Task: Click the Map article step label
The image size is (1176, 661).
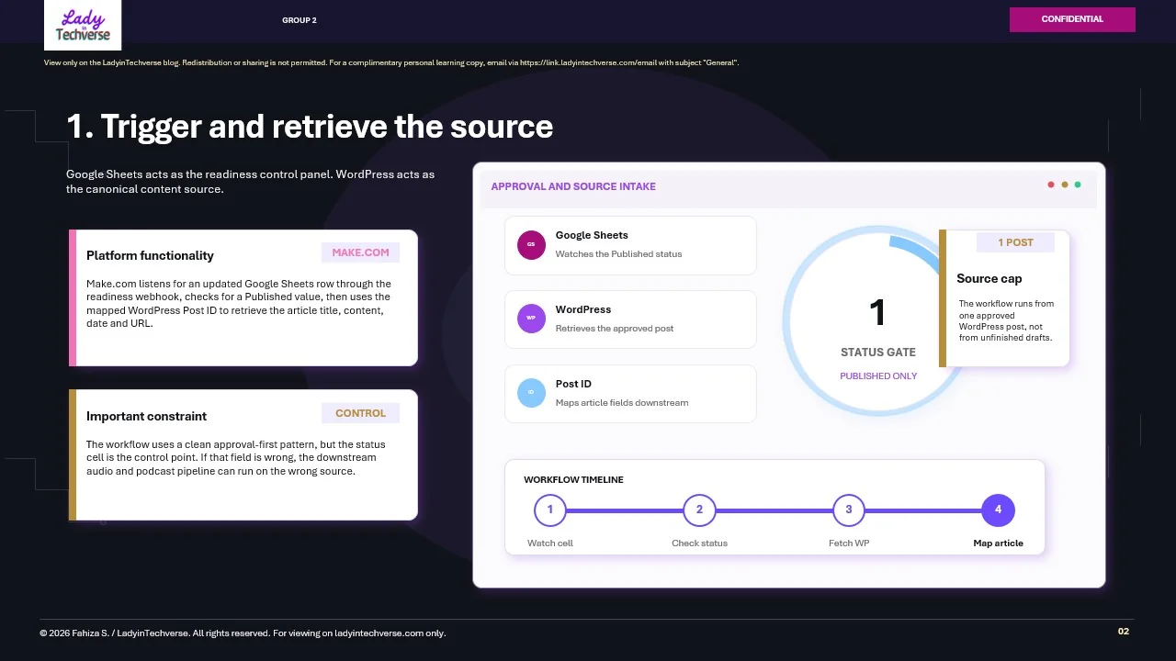Action: 998,543
